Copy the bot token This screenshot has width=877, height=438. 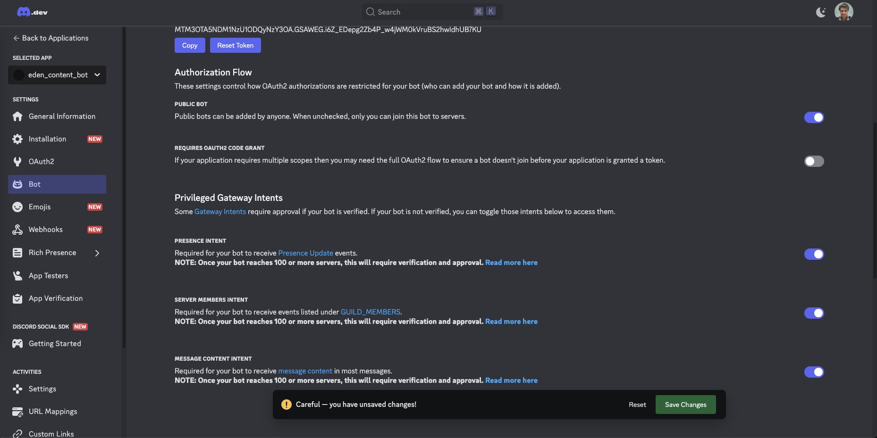[x=190, y=45]
